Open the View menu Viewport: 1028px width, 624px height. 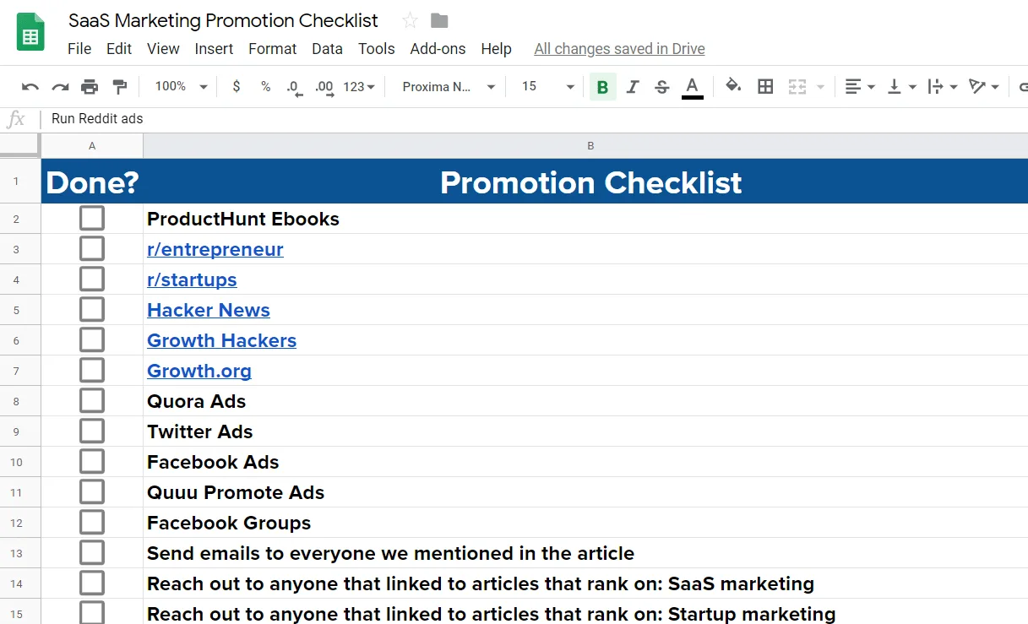tap(163, 49)
